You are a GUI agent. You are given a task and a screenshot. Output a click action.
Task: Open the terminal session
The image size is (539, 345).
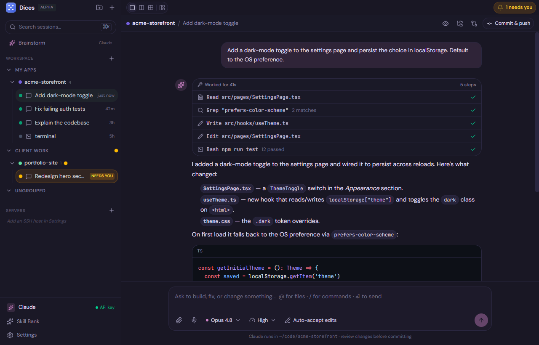[67, 136]
